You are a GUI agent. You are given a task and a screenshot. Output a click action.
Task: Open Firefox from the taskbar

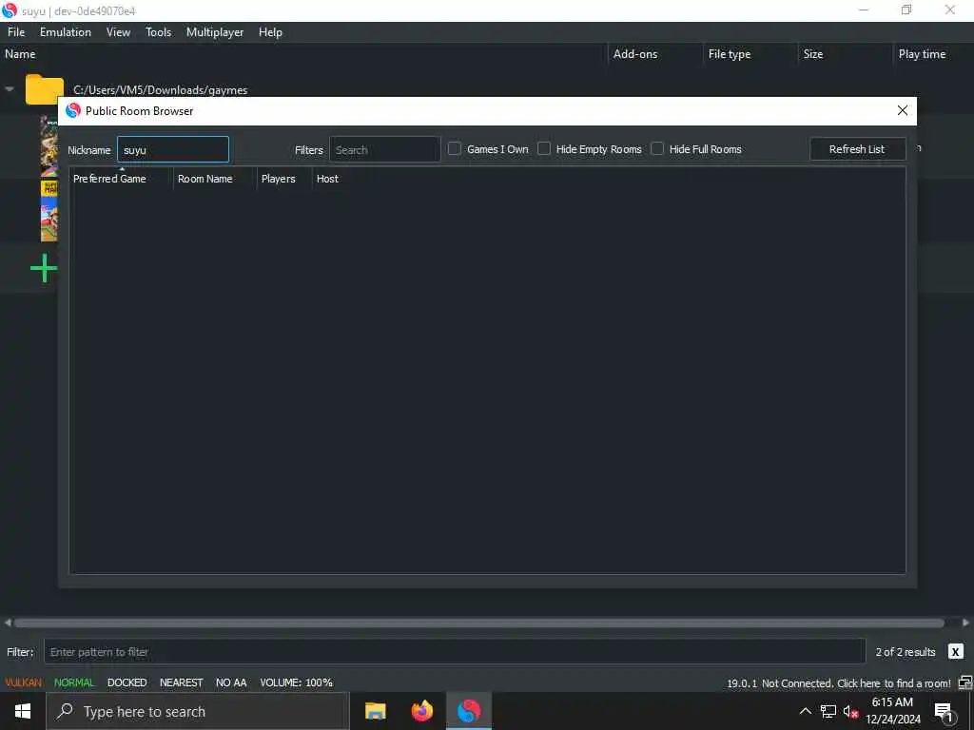tap(422, 711)
